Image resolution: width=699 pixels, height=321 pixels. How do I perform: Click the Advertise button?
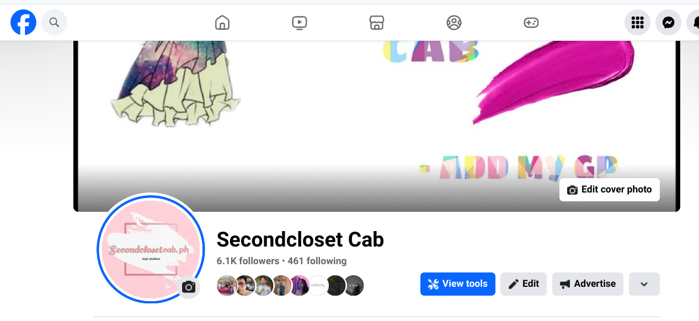pos(588,284)
